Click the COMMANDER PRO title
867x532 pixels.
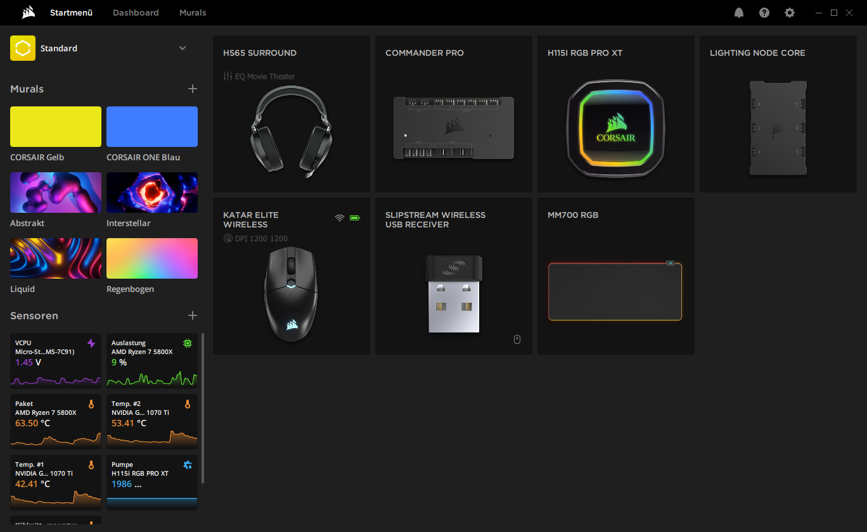pyautogui.click(x=425, y=53)
